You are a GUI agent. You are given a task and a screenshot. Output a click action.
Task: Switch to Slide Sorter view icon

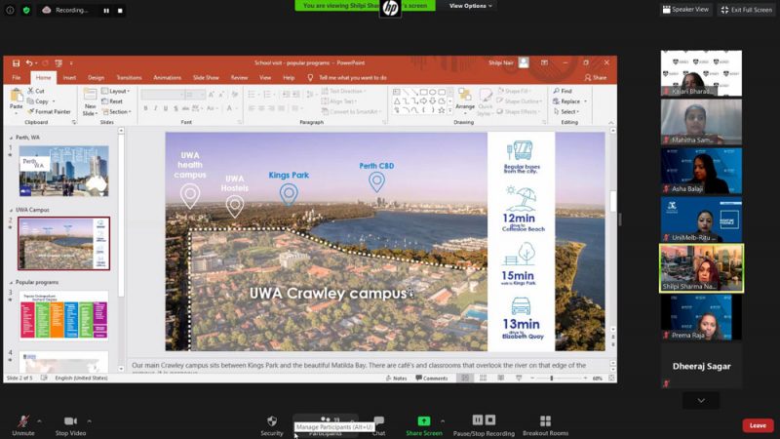click(x=483, y=379)
